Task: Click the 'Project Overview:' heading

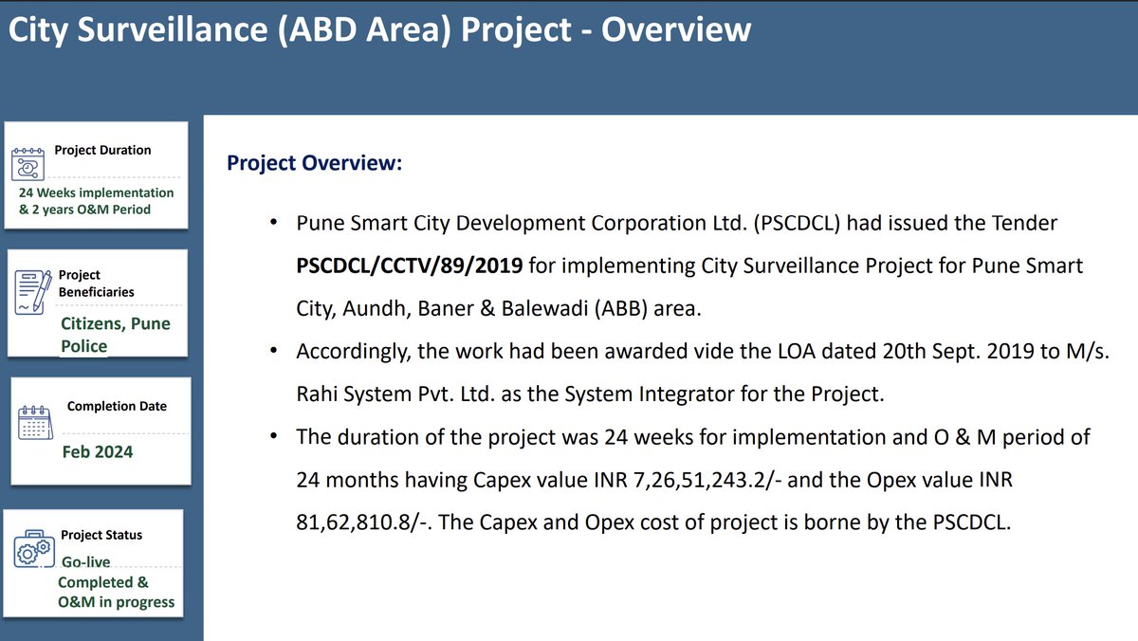Action: pos(315,164)
